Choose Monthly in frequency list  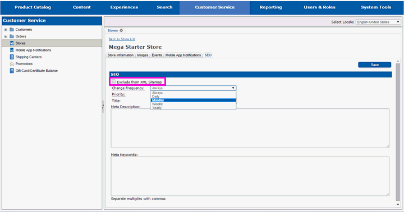pyautogui.click(x=193, y=100)
